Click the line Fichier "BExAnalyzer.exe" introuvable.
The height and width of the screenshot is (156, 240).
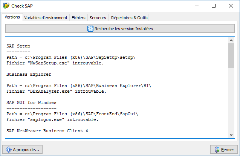tap(57, 91)
